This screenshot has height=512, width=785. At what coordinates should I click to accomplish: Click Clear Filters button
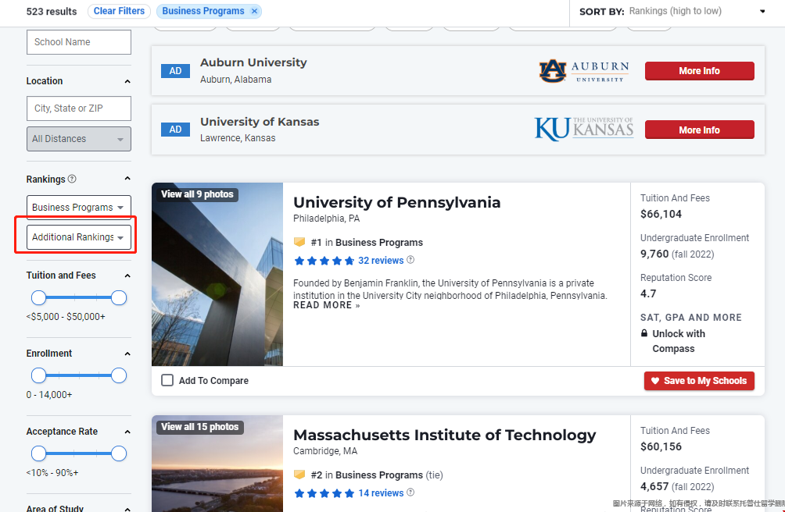tap(119, 11)
